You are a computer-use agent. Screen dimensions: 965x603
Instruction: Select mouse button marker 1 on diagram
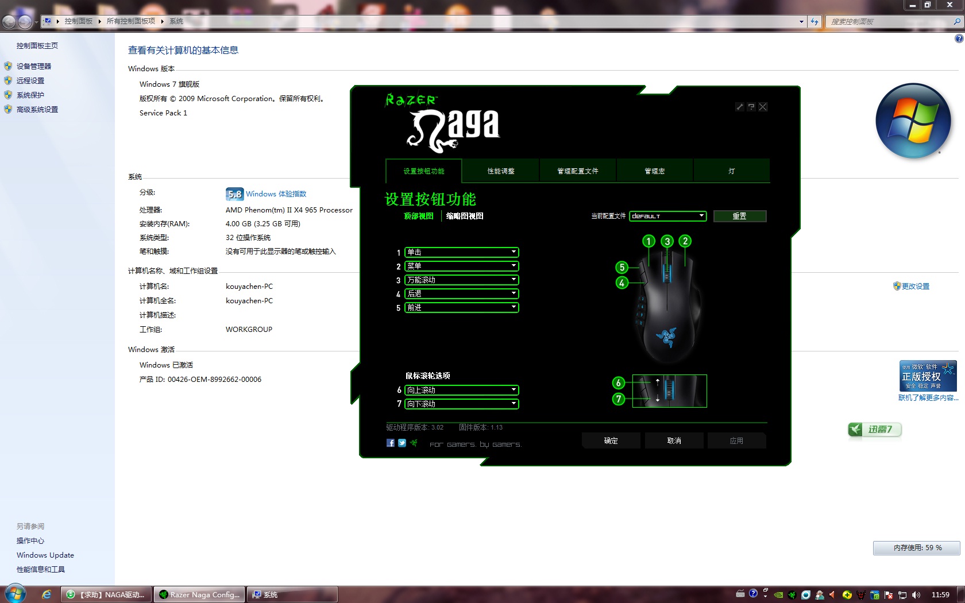[x=649, y=241]
